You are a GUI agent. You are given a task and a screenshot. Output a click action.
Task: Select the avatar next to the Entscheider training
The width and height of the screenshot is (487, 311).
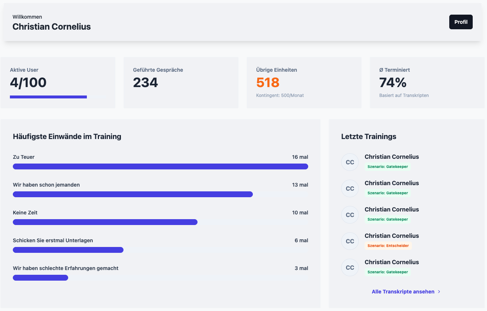point(350,241)
